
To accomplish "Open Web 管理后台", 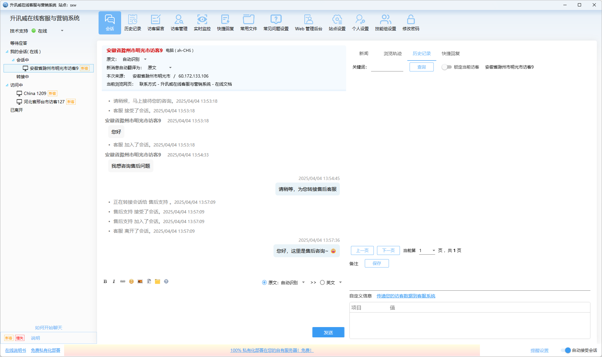I will click(x=309, y=23).
